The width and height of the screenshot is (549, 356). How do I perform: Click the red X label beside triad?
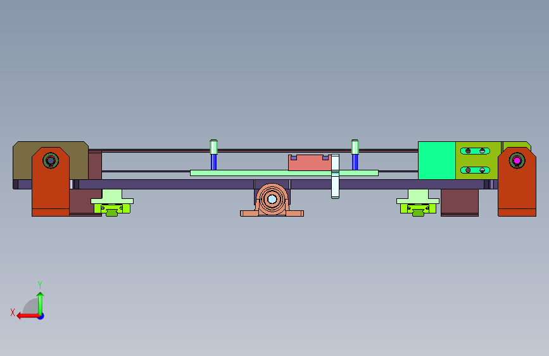(13, 312)
